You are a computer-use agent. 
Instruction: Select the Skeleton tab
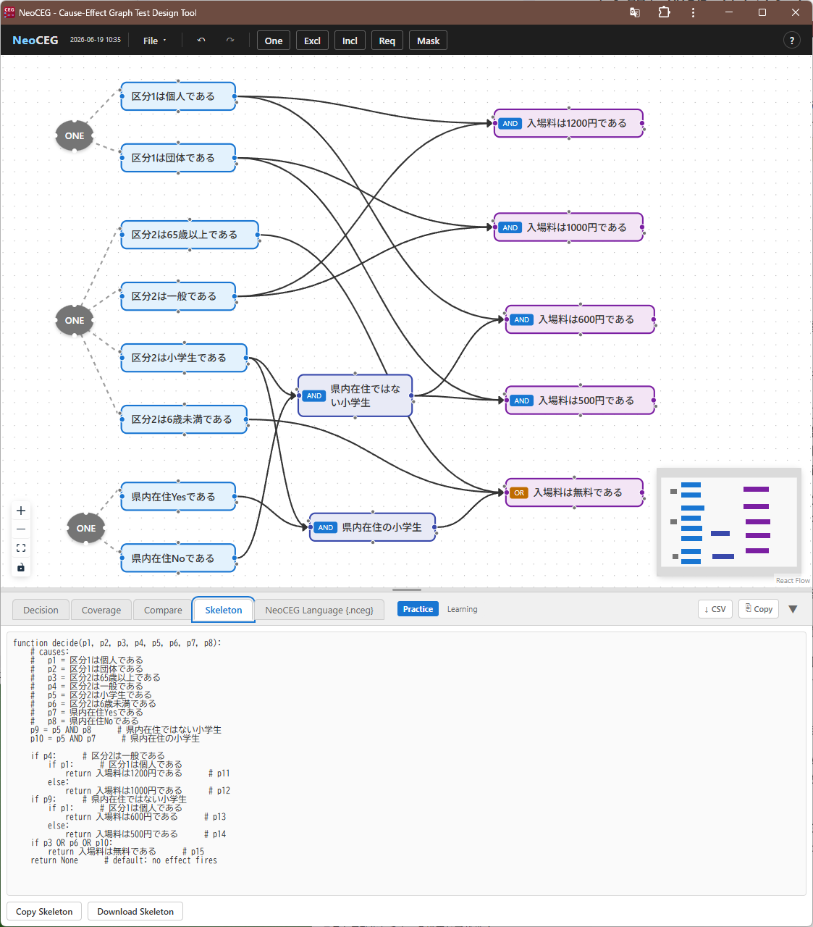[224, 610]
